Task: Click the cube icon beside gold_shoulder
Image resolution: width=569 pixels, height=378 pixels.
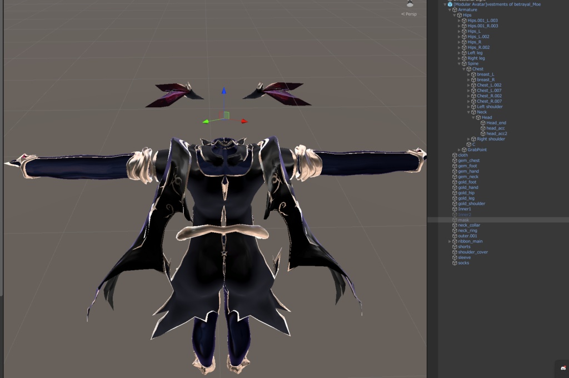Action: point(455,203)
